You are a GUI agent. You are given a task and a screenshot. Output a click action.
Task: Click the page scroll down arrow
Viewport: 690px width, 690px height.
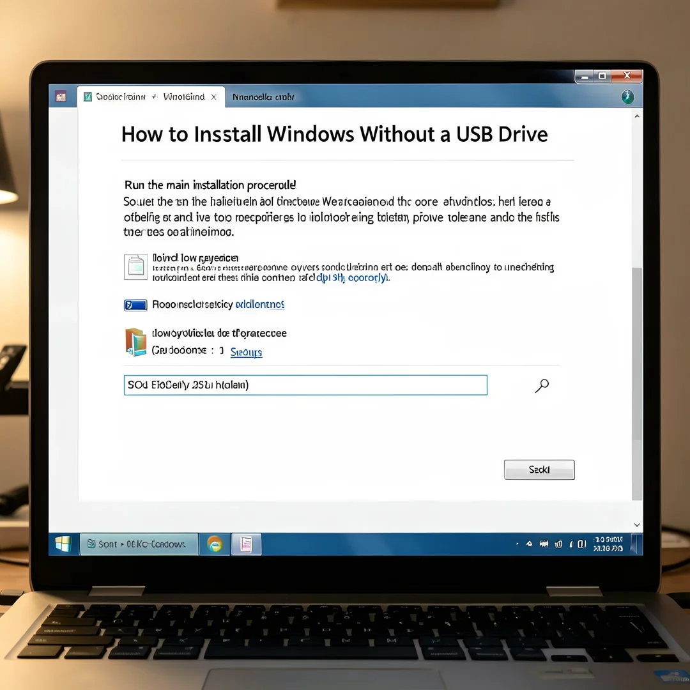coord(637,525)
